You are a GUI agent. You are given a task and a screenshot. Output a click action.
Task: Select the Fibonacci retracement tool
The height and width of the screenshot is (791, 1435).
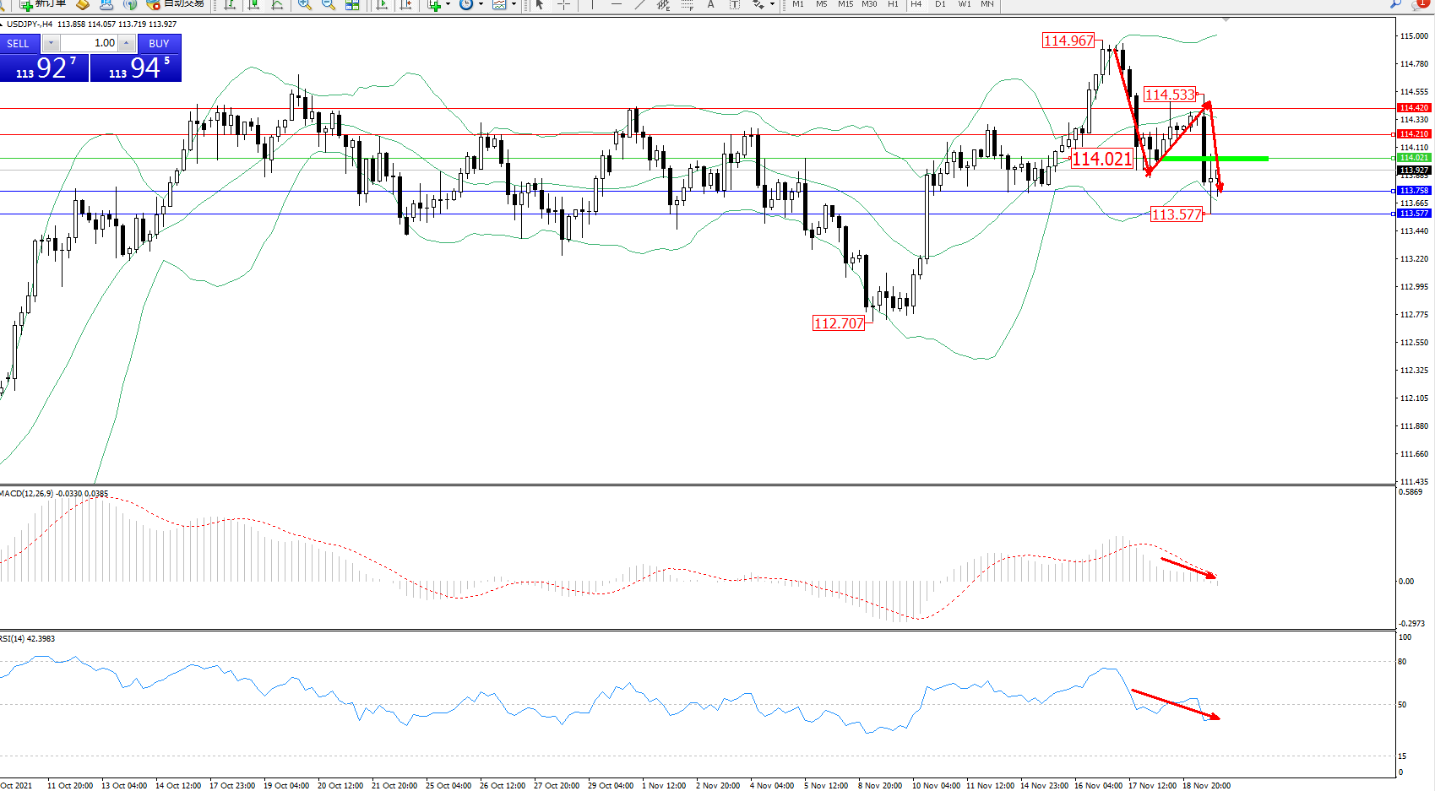click(x=688, y=5)
